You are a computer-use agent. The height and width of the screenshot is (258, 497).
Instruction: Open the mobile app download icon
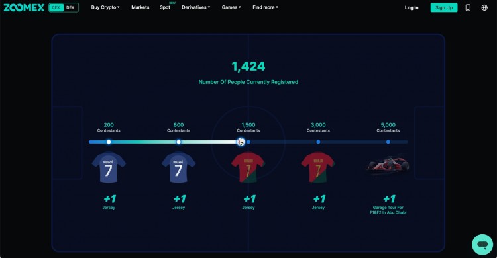468,7
